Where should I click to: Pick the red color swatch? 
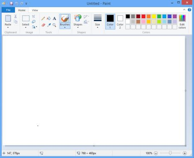click(143, 16)
